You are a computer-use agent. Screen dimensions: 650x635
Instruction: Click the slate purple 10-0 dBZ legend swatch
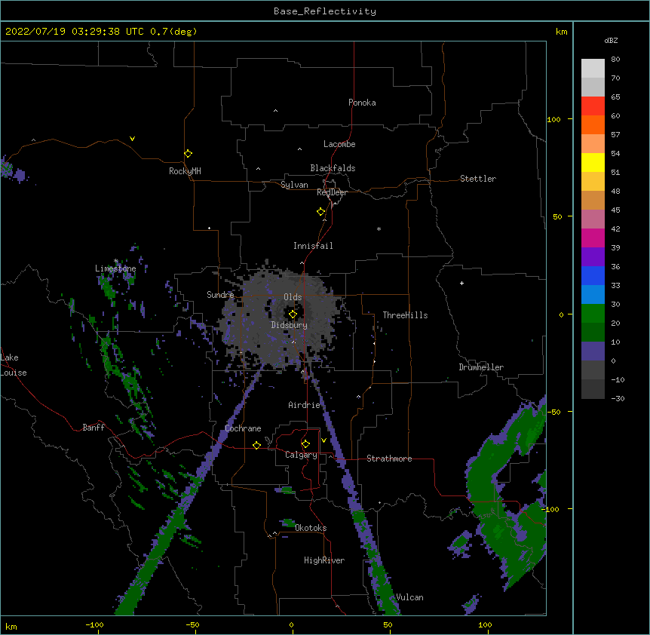pyautogui.click(x=593, y=351)
